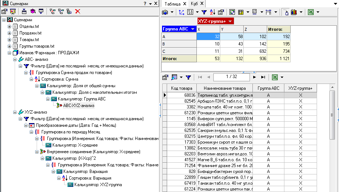
Task: Open dropdown arrow beside cube Excel export icon
Action: [318, 12]
